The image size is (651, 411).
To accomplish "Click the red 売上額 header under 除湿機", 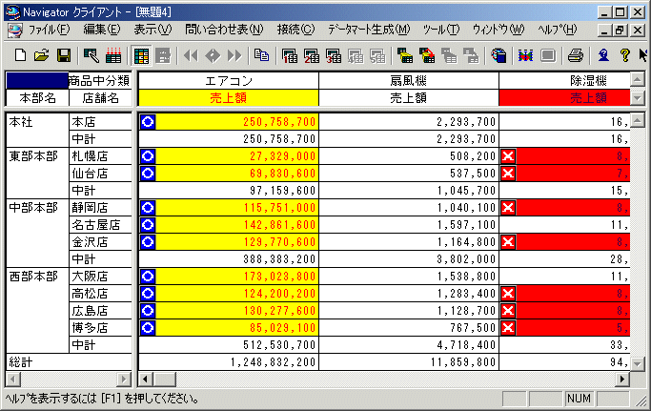I will tap(564, 98).
